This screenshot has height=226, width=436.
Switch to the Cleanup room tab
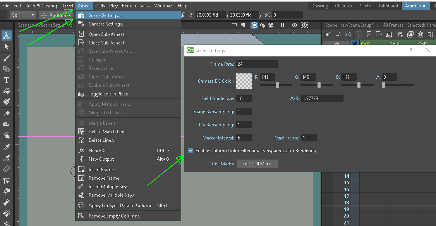343,6
